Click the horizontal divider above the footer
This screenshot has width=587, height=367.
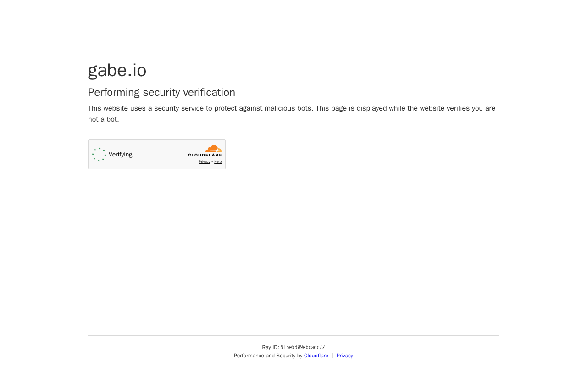[293, 335]
